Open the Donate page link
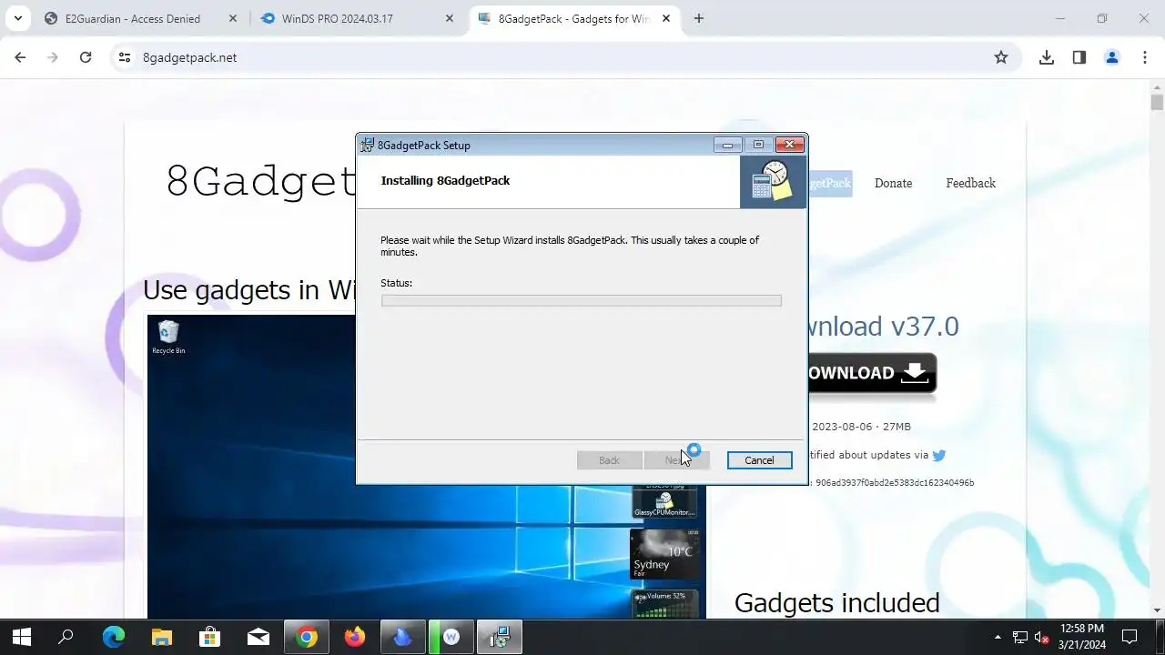This screenshot has width=1165, height=655. (x=893, y=183)
